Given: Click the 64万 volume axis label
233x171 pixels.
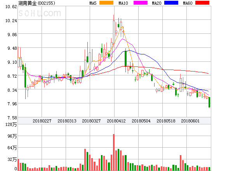Looking at the screenshot, I should (12, 148).
